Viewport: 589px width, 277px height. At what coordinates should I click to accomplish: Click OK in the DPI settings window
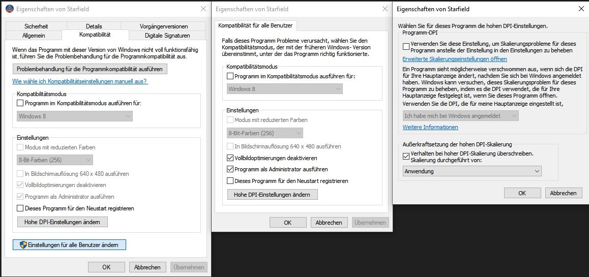coord(522,193)
